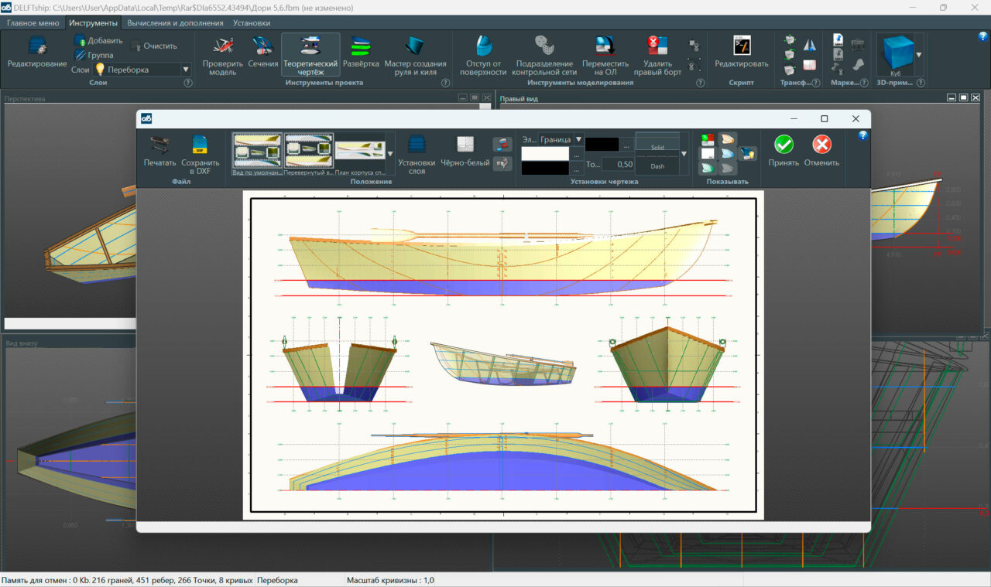Click Переместить на ОЛ tool
Image resolution: width=991 pixels, height=587 pixels.
click(605, 56)
